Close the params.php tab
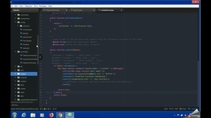211x118 pixels. tap(94, 10)
